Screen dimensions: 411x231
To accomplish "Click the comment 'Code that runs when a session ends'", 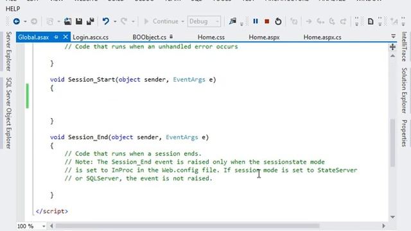I will (x=133, y=154).
